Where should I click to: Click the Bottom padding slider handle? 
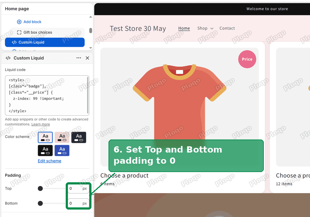[40, 203]
